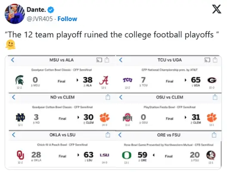The height and width of the screenshot is (172, 227).
Task: Share the OSU vs CLEM game
Action: point(215,97)
